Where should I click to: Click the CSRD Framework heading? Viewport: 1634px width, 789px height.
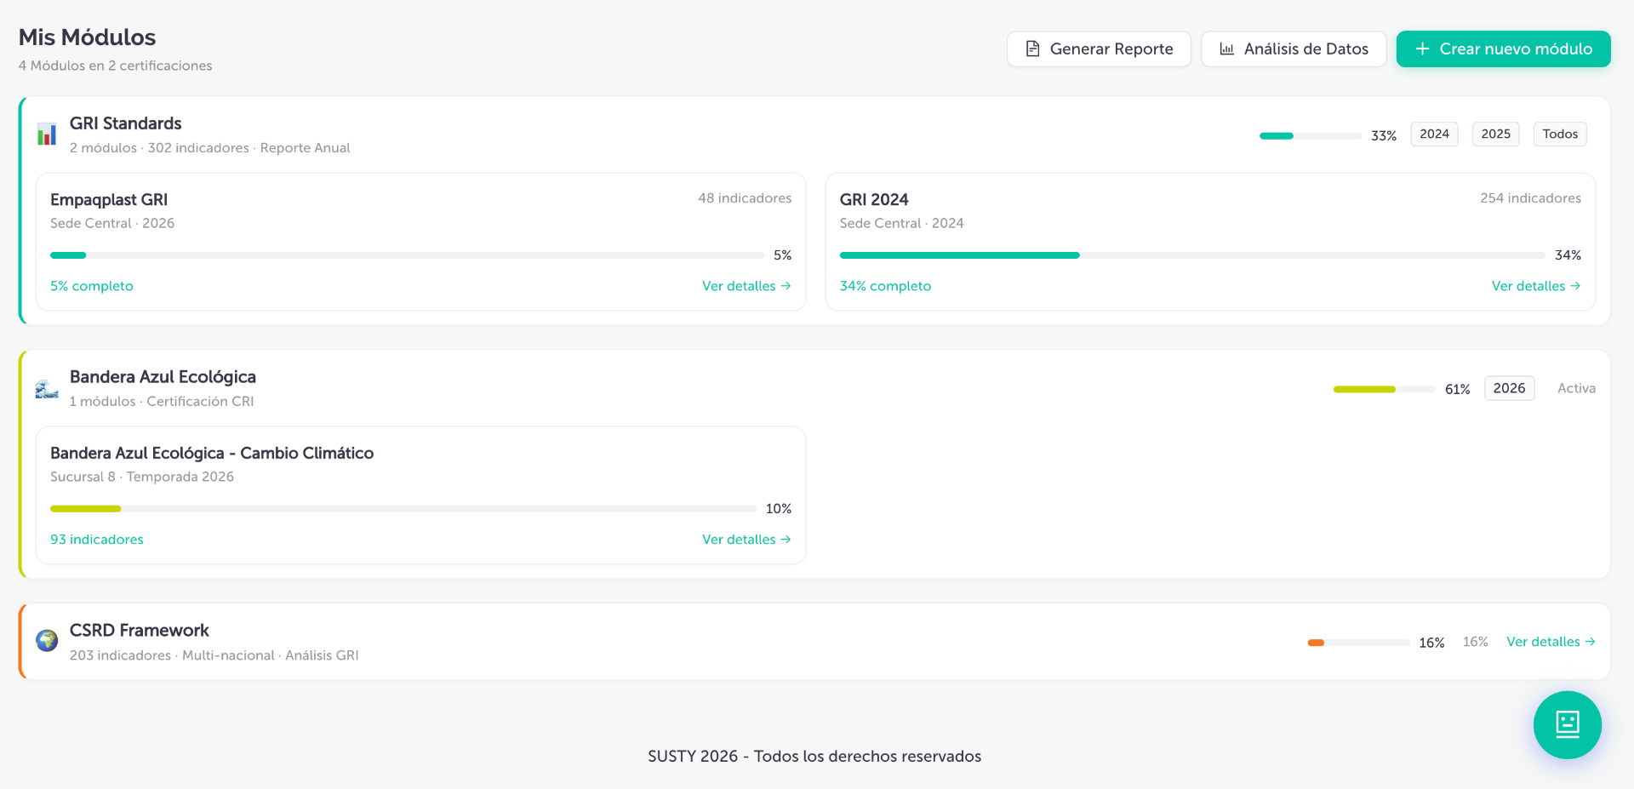tap(140, 631)
